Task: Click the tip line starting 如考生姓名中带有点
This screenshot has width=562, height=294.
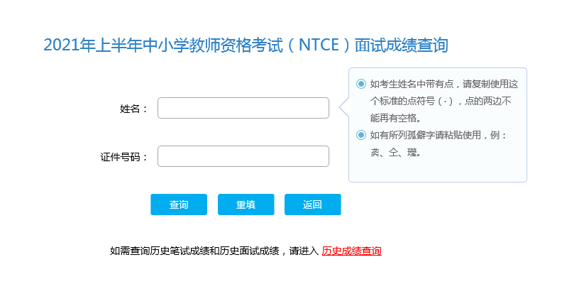Action: (x=444, y=84)
